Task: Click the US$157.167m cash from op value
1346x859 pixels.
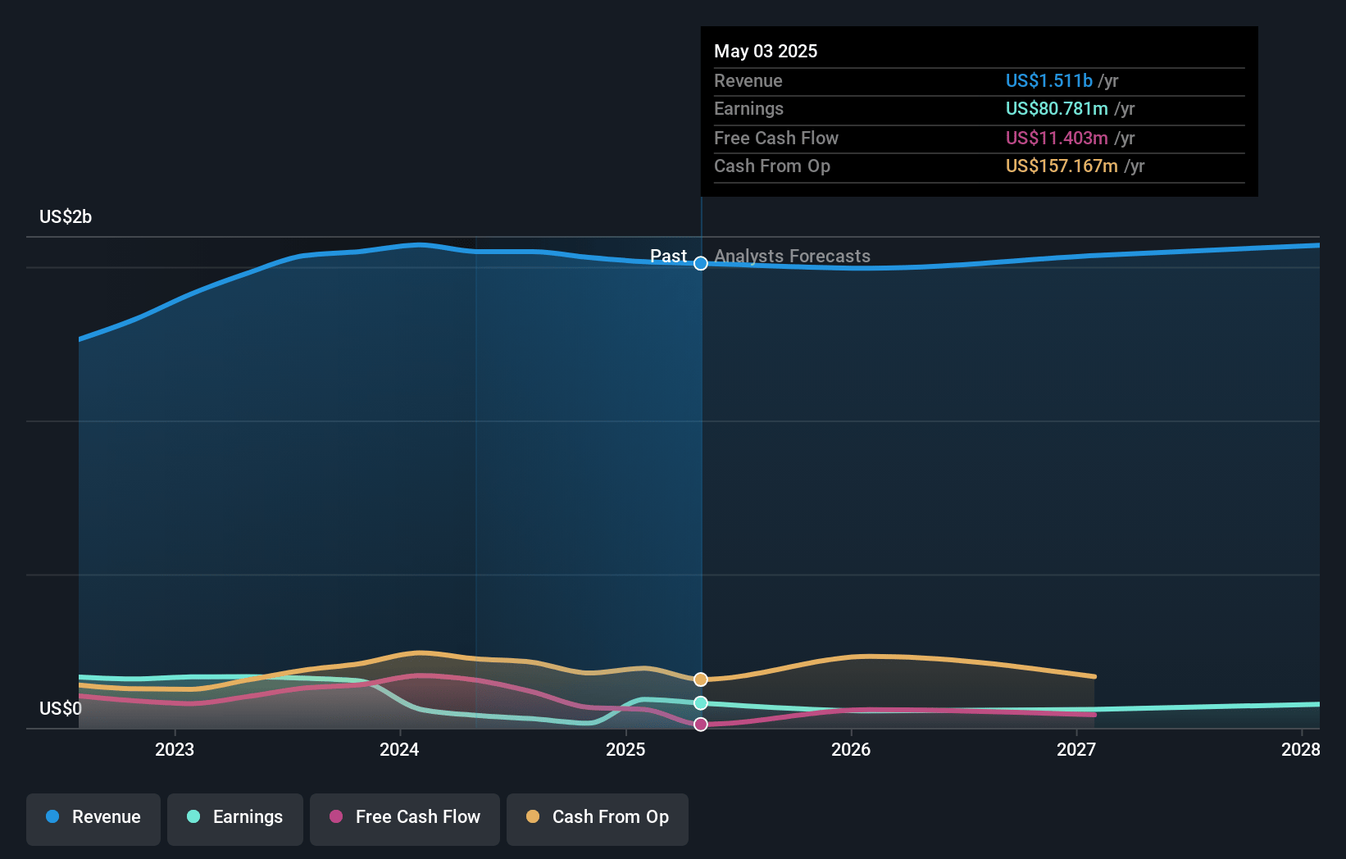Action: (1062, 166)
